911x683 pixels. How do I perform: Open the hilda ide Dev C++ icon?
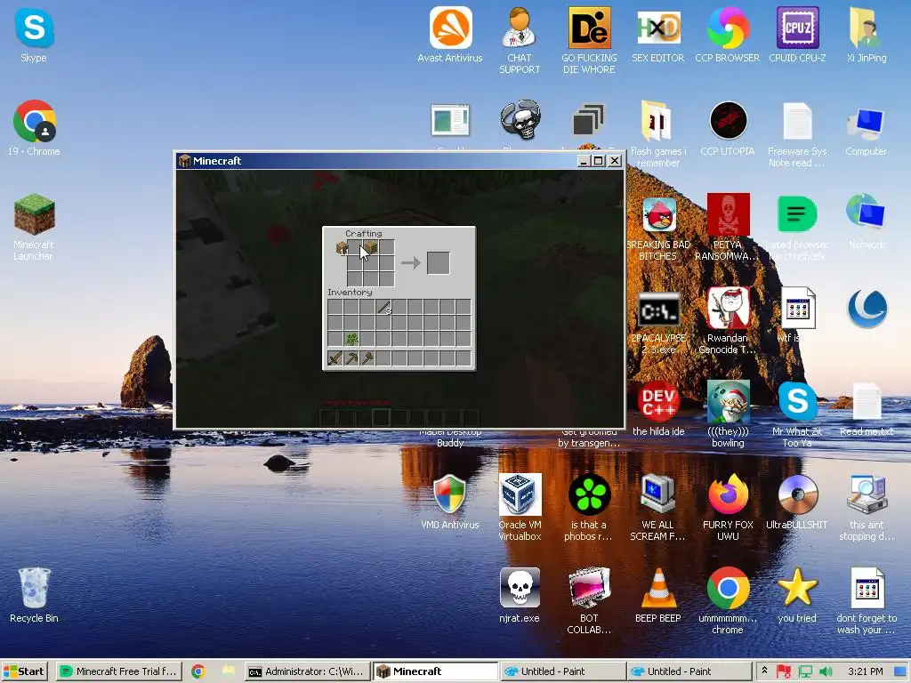point(658,408)
